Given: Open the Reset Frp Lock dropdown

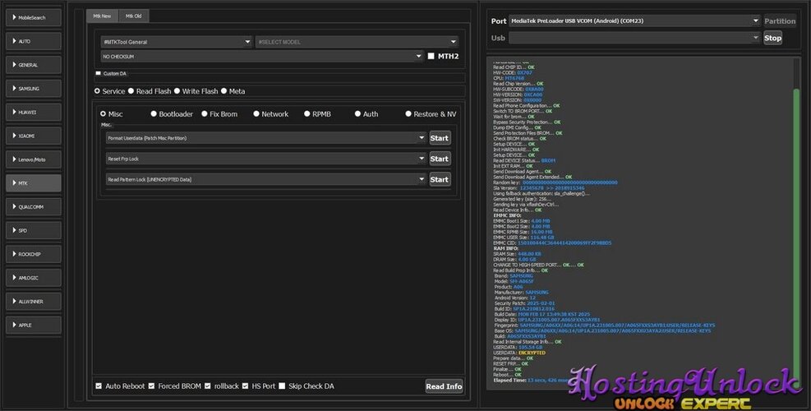Looking at the screenshot, I should coord(266,159).
